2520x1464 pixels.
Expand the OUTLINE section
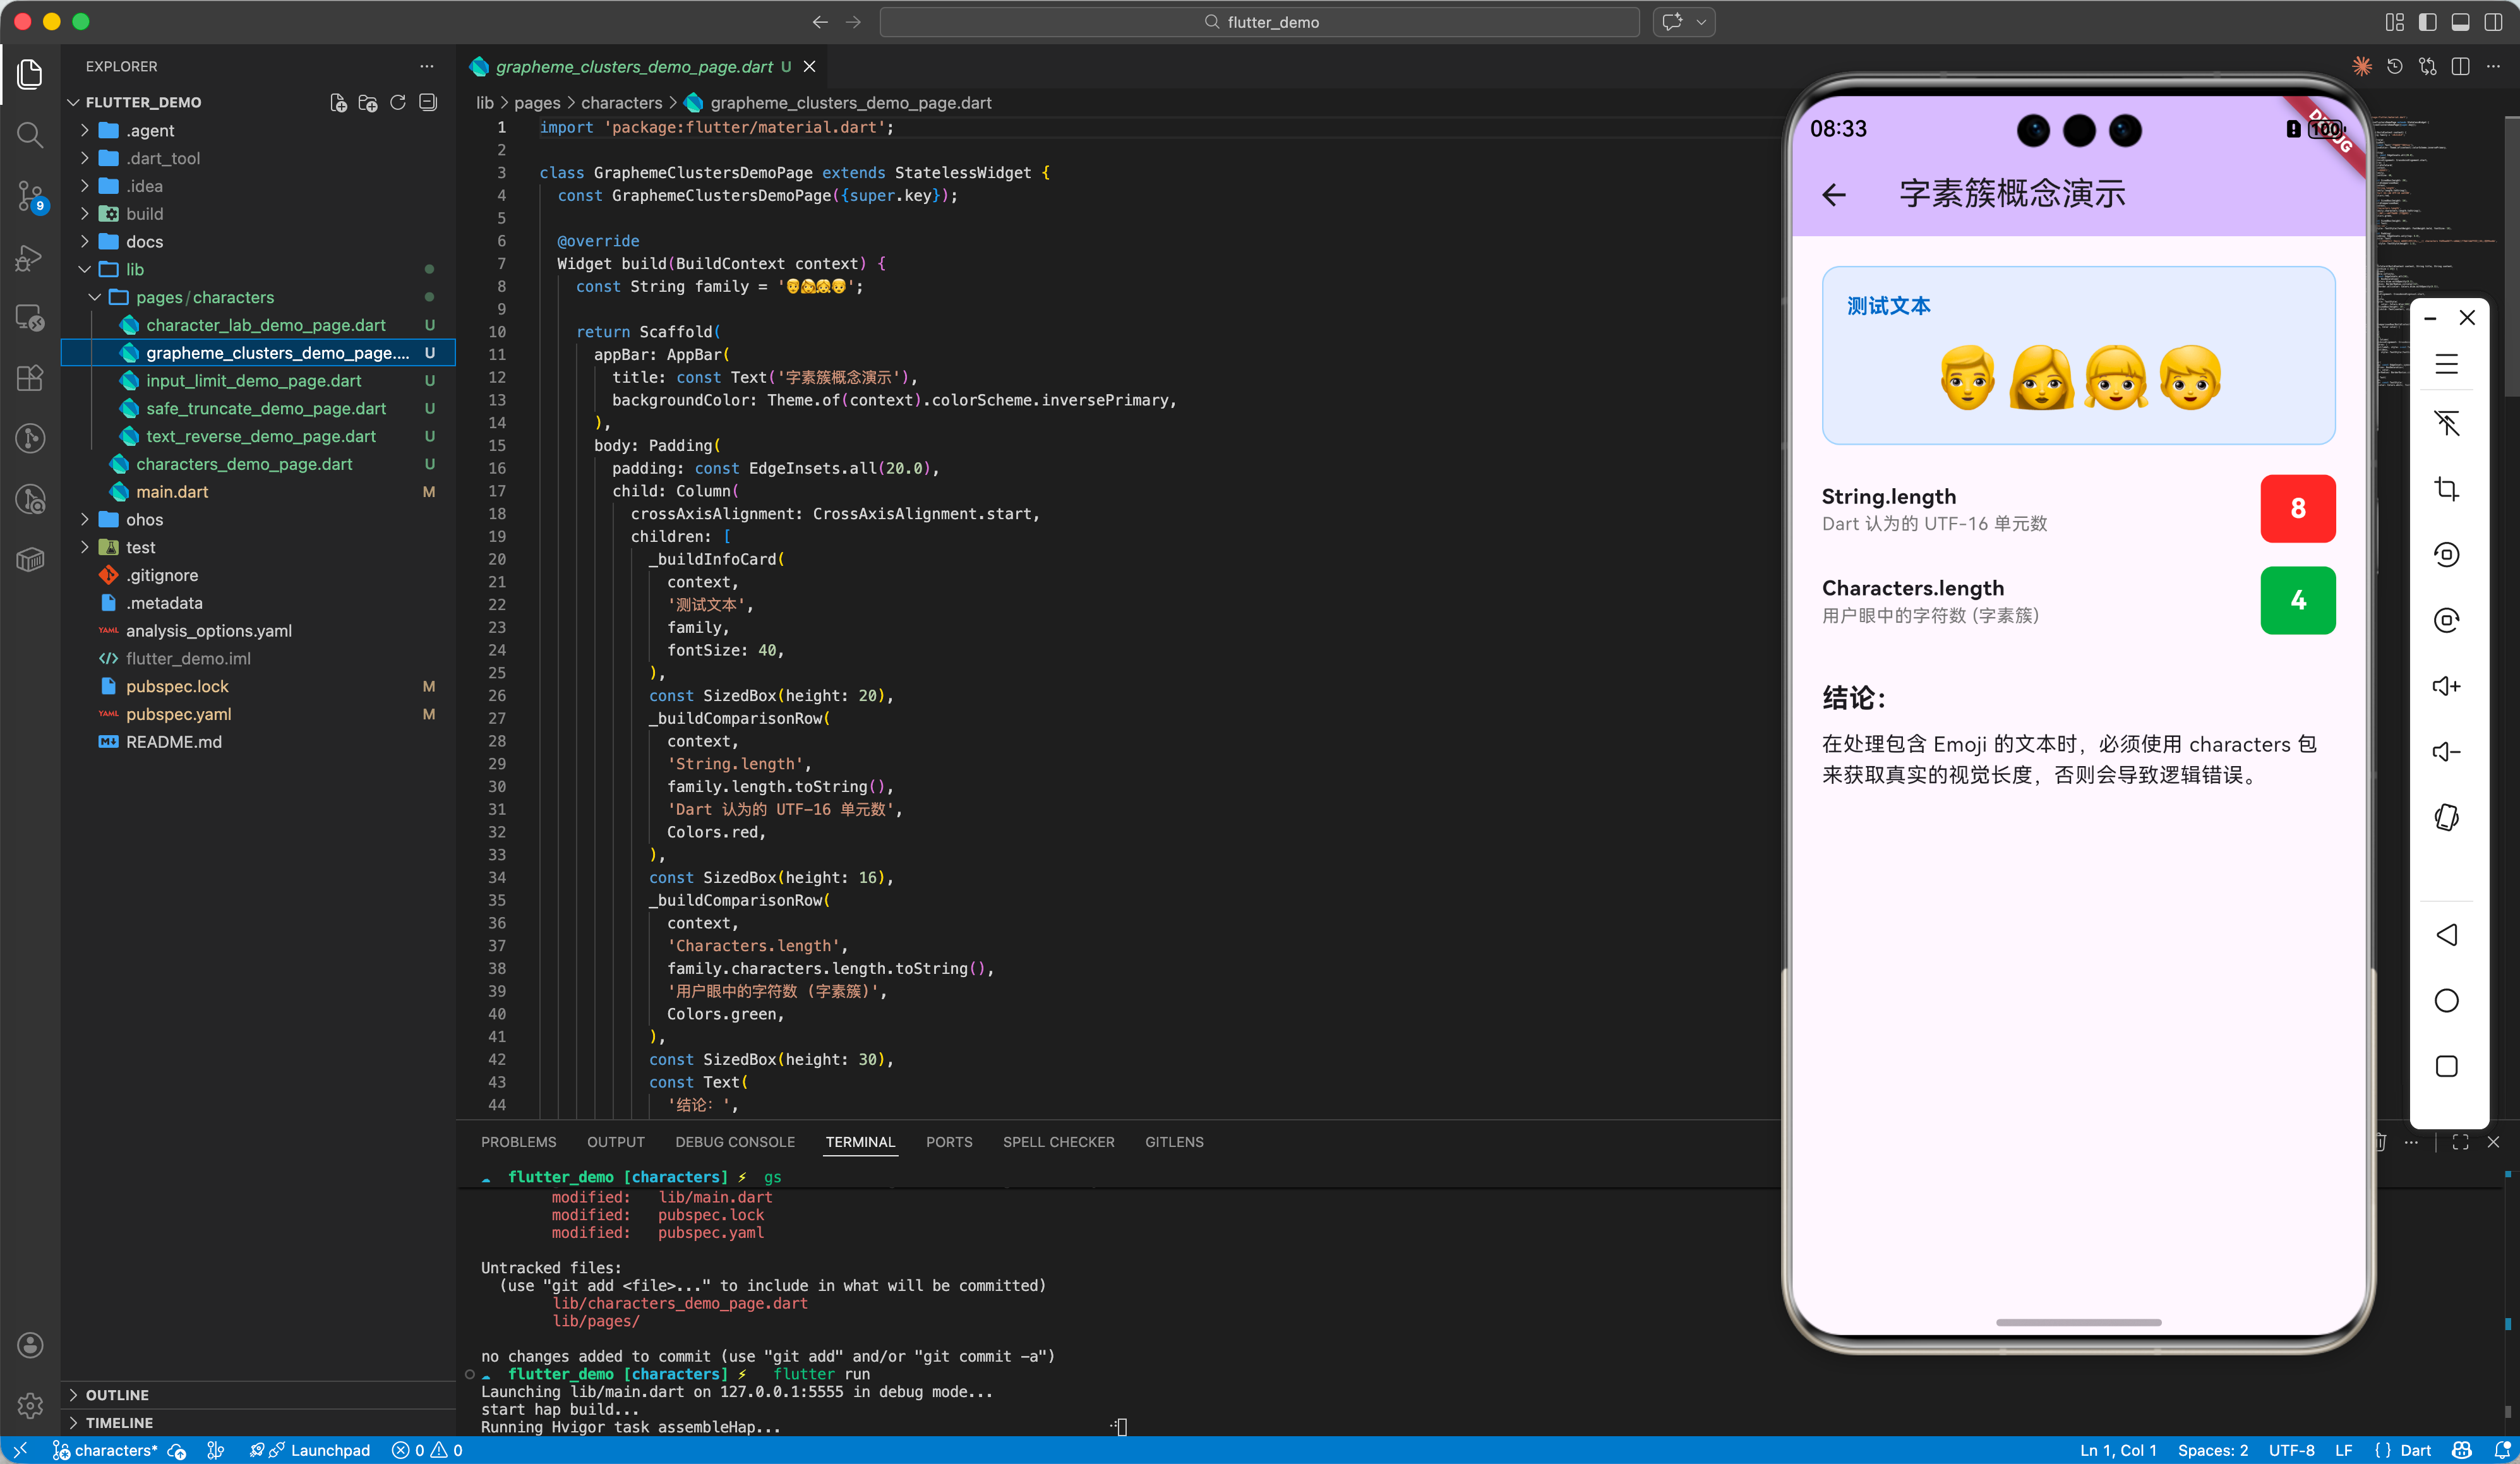click(x=117, y=1394)
